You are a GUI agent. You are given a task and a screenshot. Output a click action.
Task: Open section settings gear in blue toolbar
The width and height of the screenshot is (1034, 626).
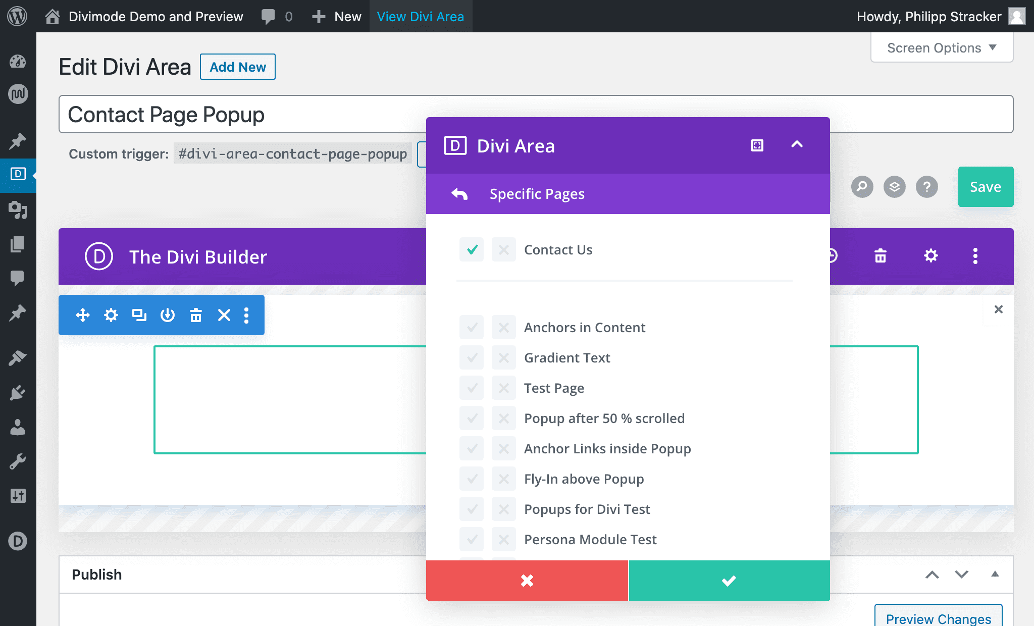111,316
